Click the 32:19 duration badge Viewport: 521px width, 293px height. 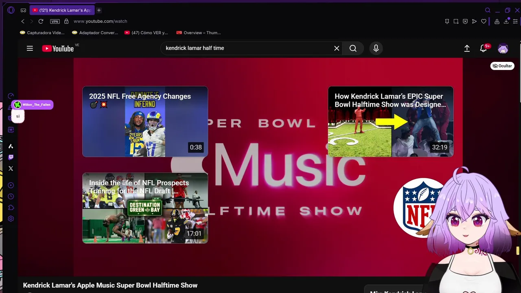[x=440, y=147]
